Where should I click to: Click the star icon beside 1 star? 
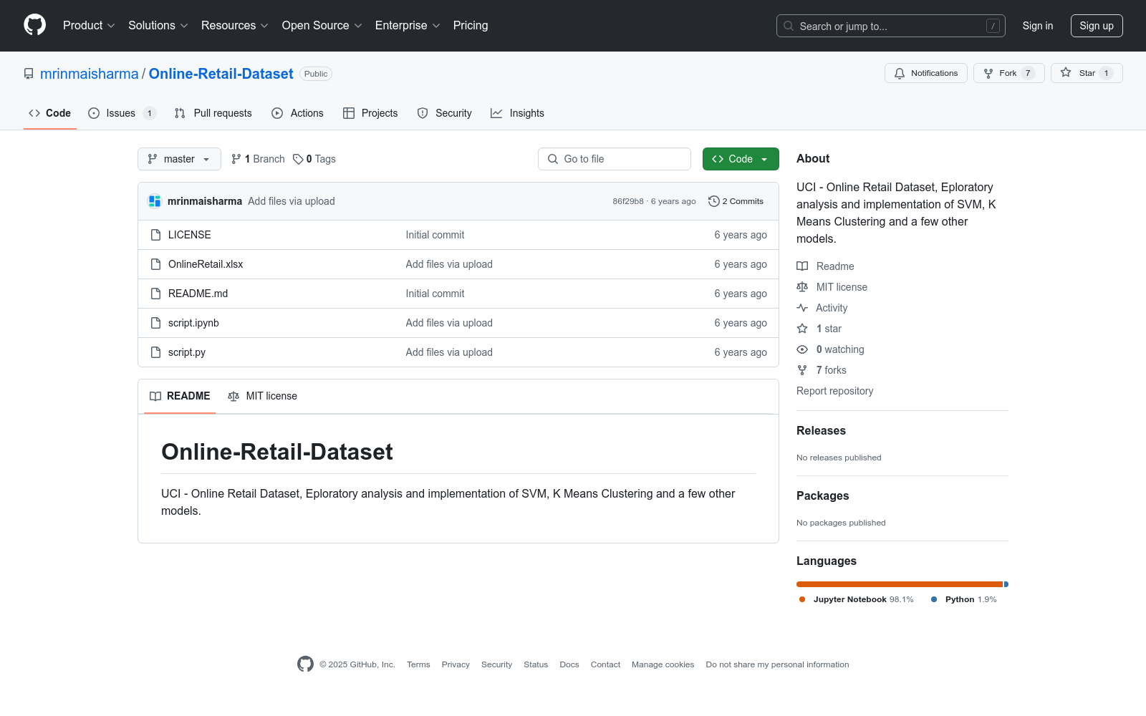pyautogui.click(x=802, y=329)
